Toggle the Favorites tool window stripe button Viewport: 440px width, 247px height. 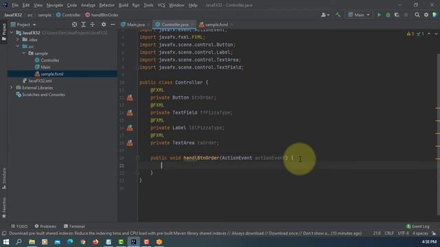tap(4, 207)
